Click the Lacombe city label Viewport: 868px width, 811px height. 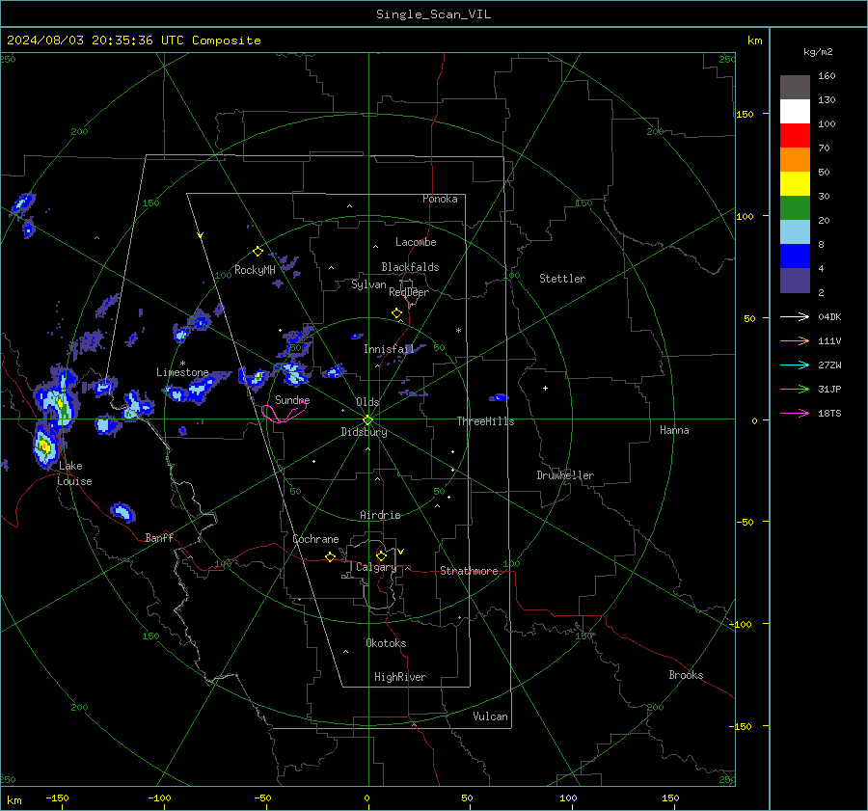(x=416, y=242)
